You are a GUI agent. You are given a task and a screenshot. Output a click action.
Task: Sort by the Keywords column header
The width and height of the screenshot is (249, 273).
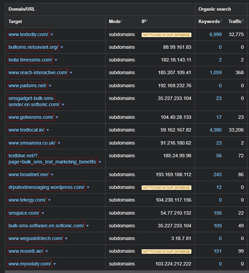209,21
